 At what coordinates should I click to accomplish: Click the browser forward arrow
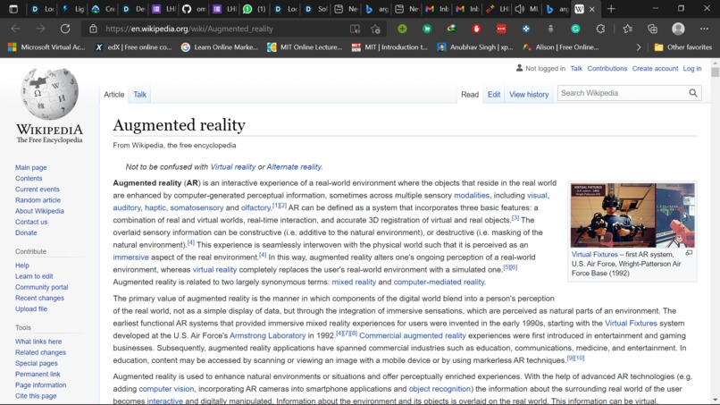[x=40, y=29]
